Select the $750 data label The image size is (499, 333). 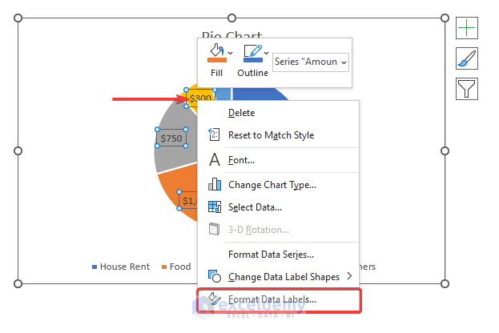(x=171, y=138)
